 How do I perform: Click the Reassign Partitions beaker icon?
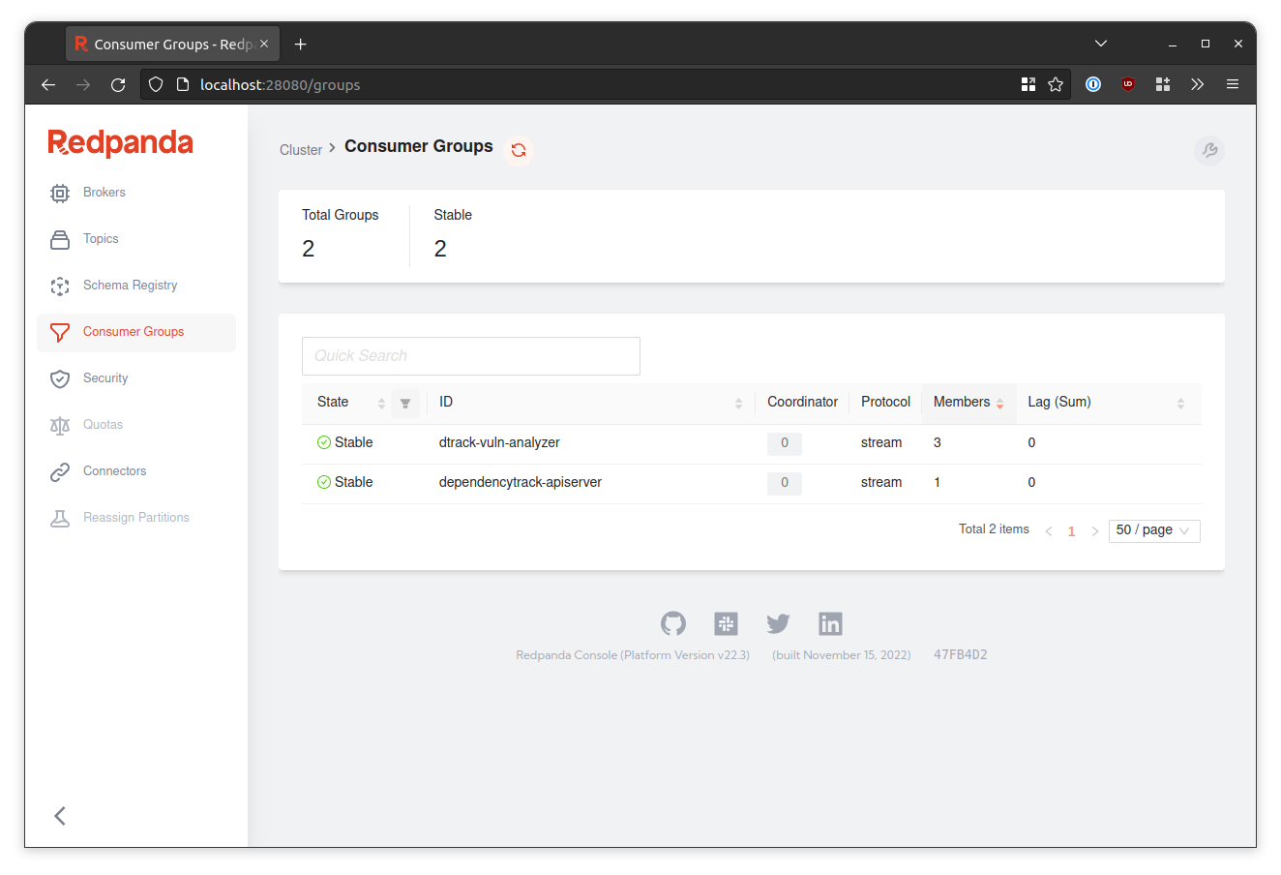click(x=60, y=519)
